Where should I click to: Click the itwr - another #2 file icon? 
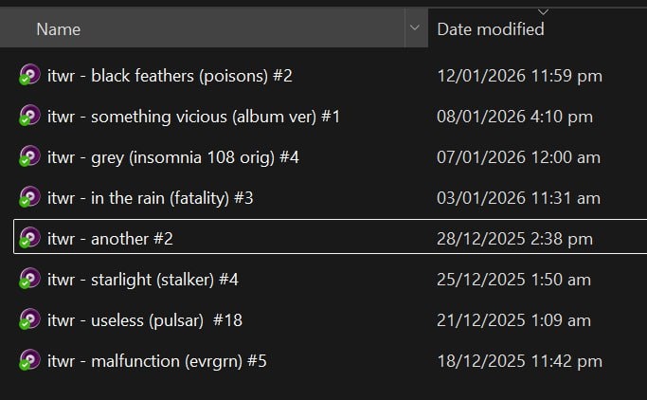29,239
